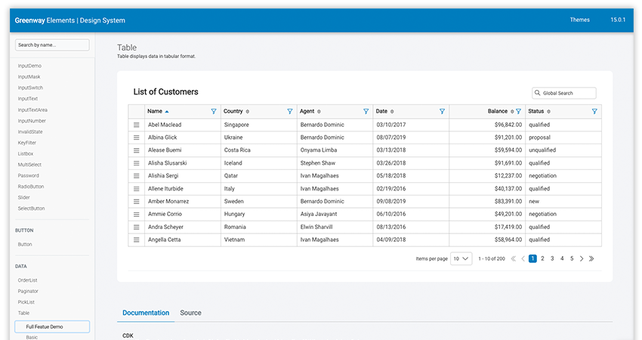Go to the next page of customers
Viewport: 642px width, 340px height.
tap(582, 258)
